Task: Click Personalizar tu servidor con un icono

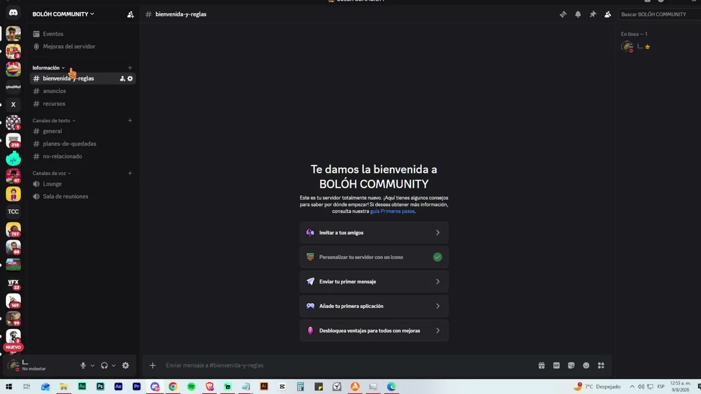Action: [374, 257]
